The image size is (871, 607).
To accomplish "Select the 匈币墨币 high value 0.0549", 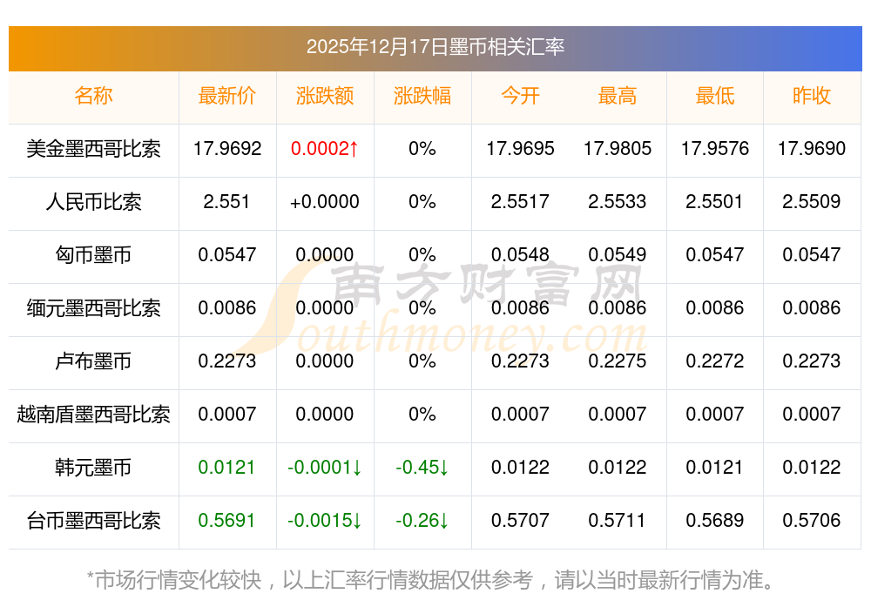I will coord(618,255).
